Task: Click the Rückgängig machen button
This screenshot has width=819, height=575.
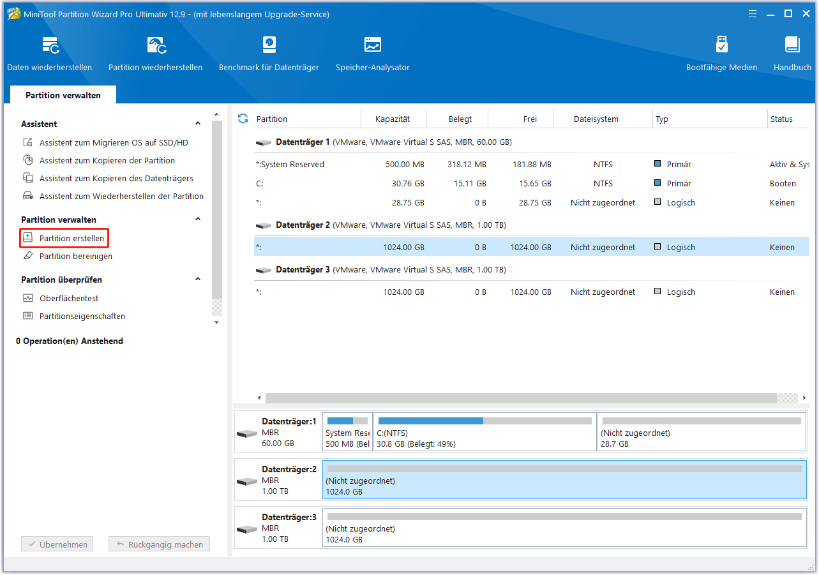Action: (159, 544)
